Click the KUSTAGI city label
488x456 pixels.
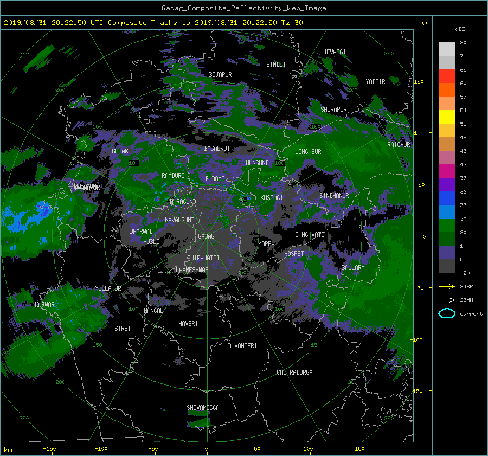click(x=272, y=198)
